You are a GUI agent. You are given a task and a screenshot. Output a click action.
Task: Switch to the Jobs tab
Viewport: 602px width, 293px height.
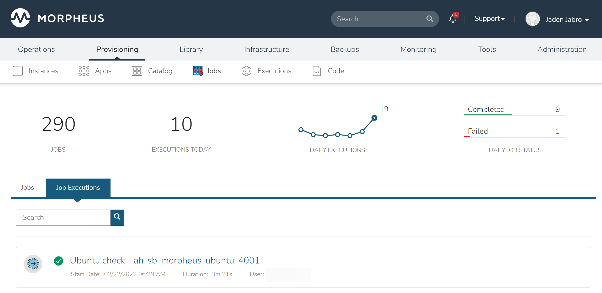(28, 188)
